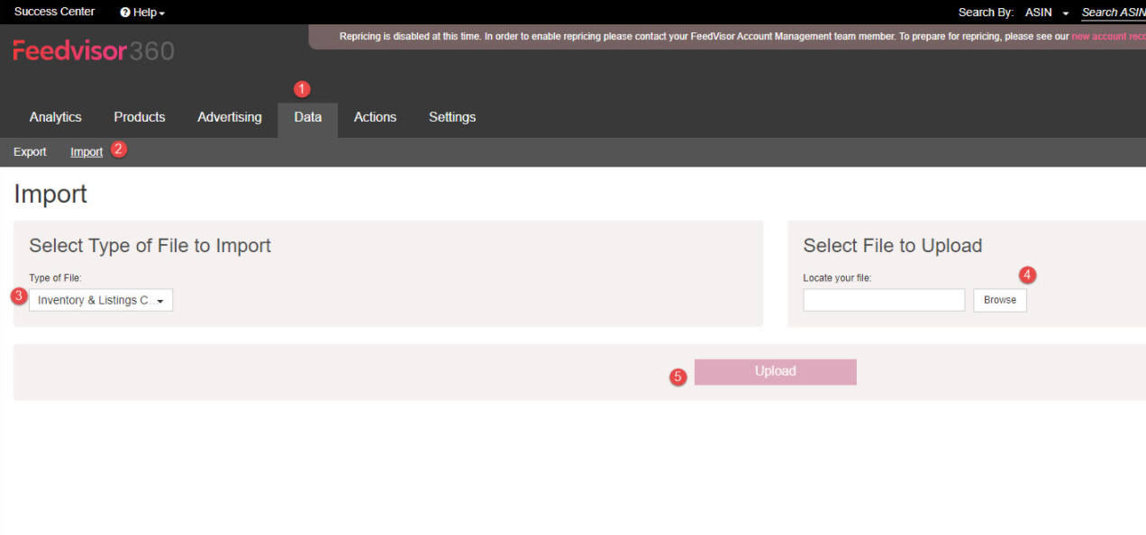Click the Help question mark icon

point(125,13)
